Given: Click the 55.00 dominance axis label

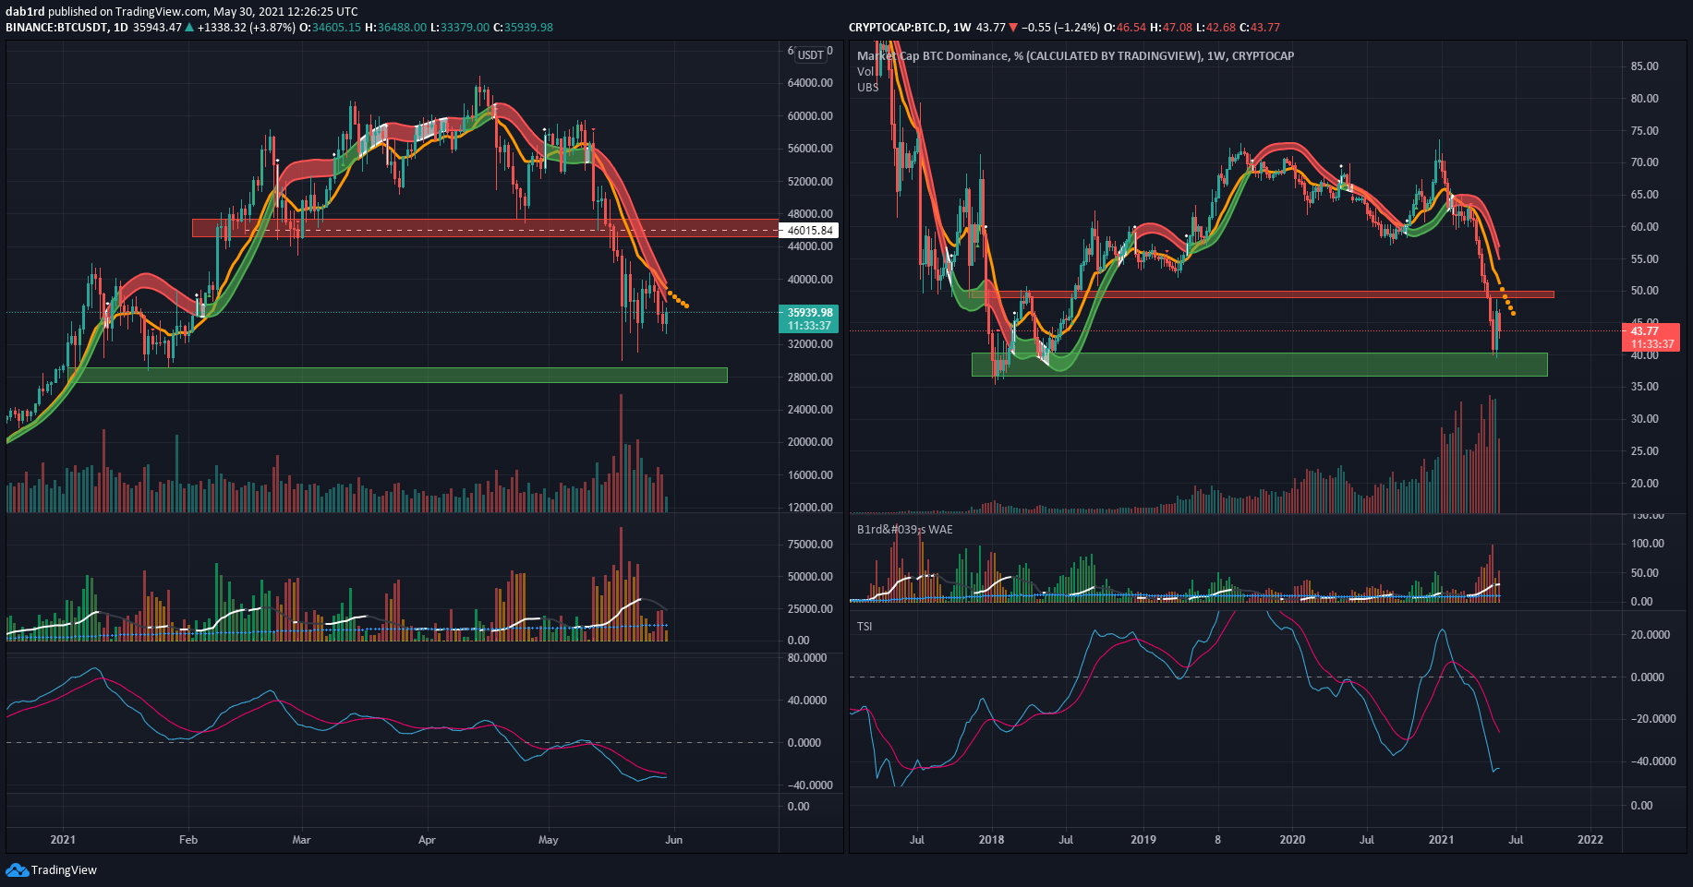Looking at the screenshot, I should pos(1645,259).
